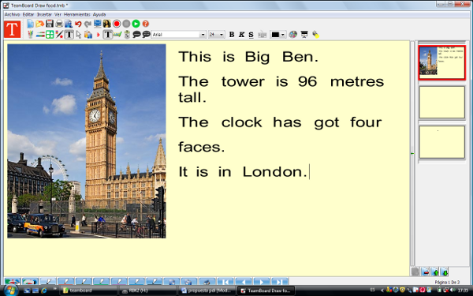Toggle italic K formatting
The height and width of the screenshot is (296, 473).
[241, 35]
